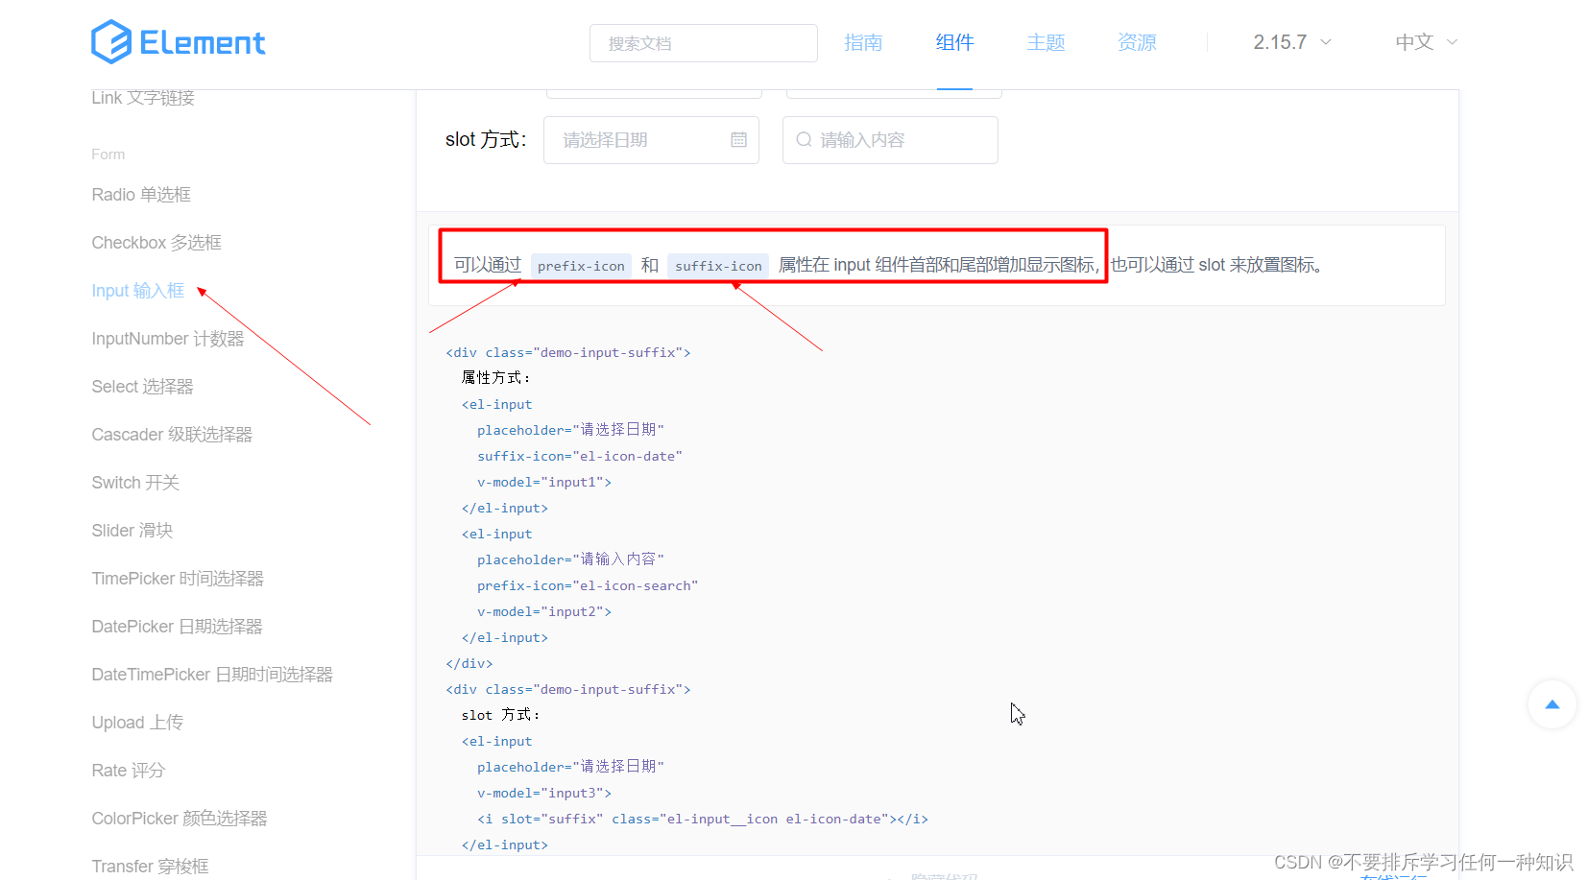
Task: Open Checkbox 多选框 in sidebar
Action: click(x=156, y=243)
